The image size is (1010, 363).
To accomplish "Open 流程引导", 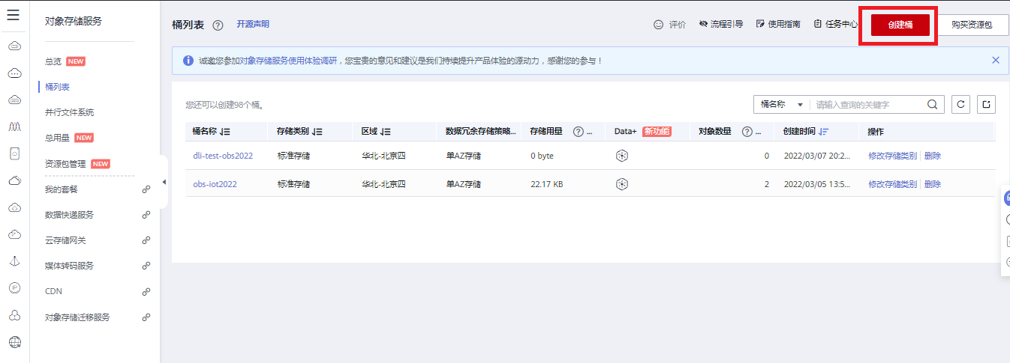I will (721, 25).
